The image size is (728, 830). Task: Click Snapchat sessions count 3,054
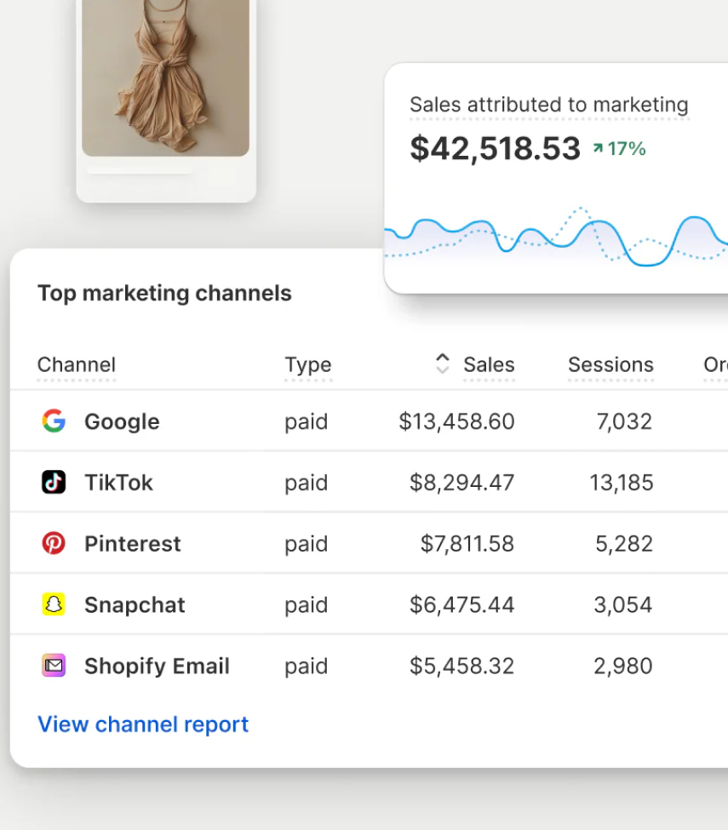pyautogui.click(x=623, y=605)
